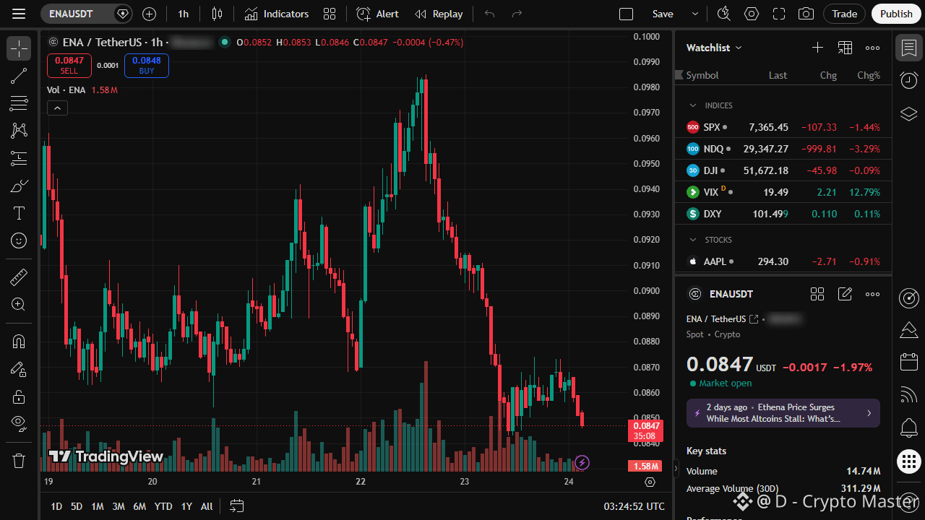This screenshot has width=925, height=520.
Task: Add a note for ENAUSDT
Action: [845, 294]
